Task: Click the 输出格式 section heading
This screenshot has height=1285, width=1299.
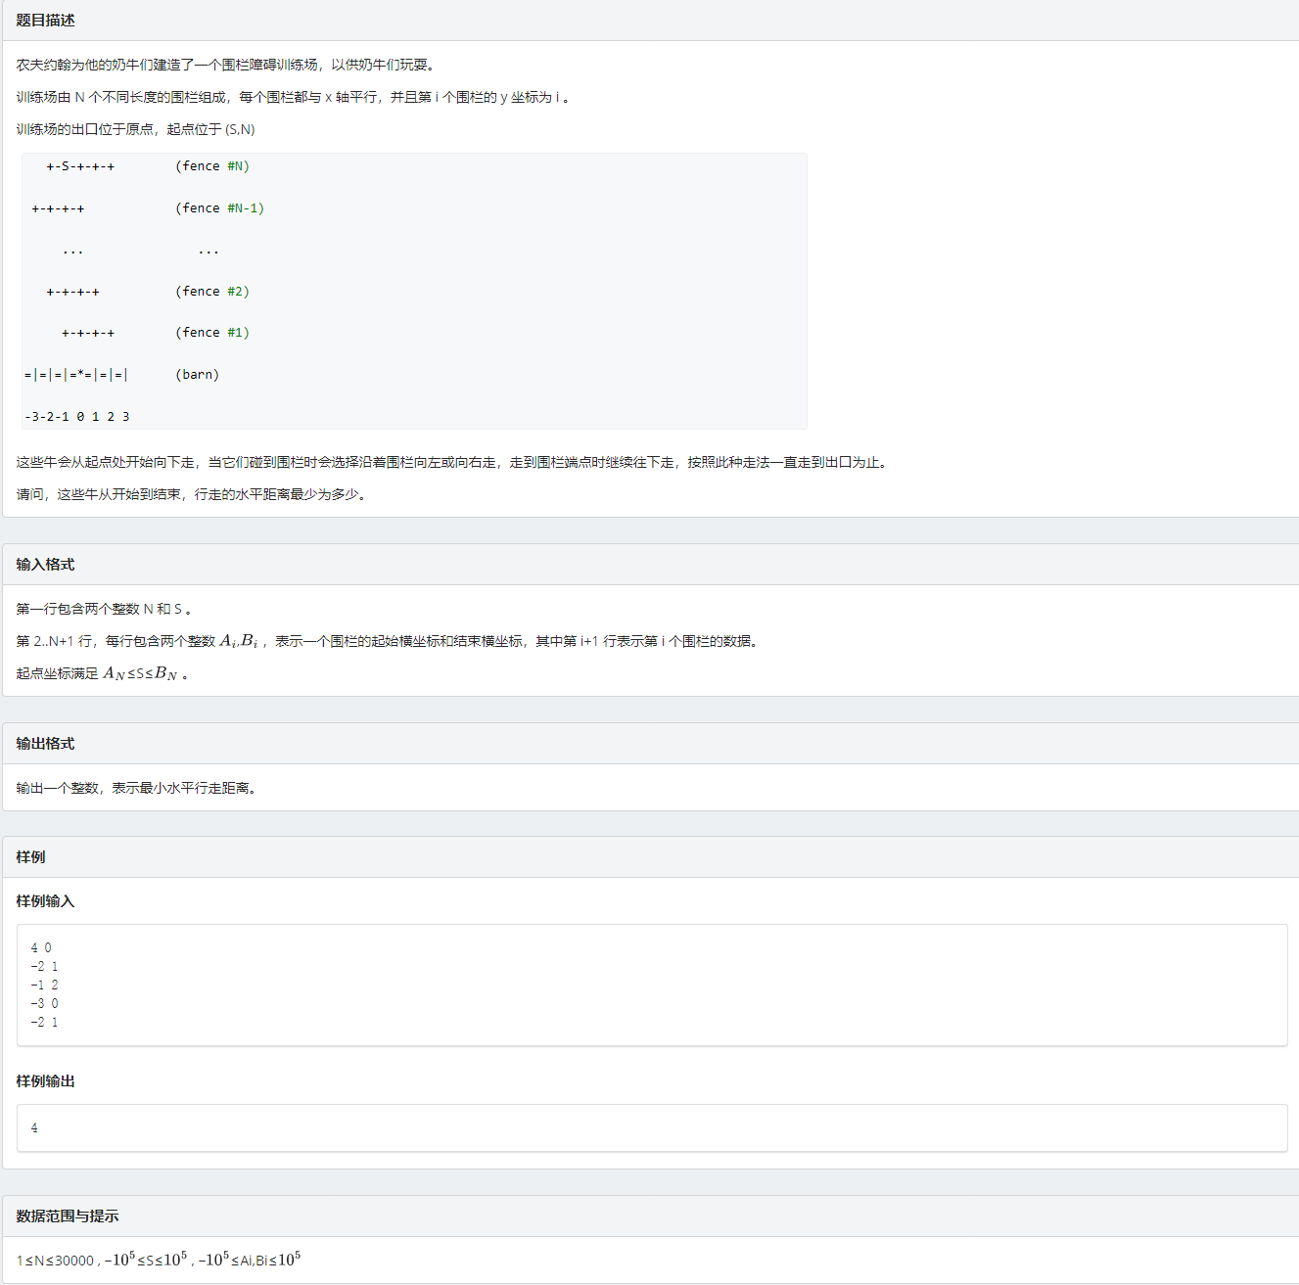Action: click(x=45, y=744)
